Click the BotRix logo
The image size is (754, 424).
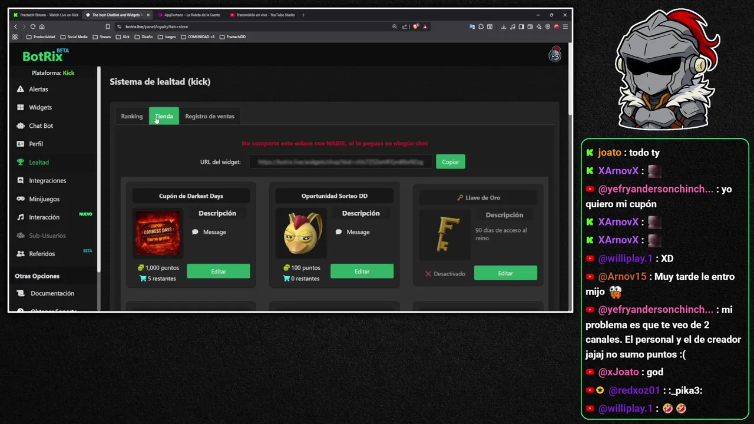pos(45,55)
